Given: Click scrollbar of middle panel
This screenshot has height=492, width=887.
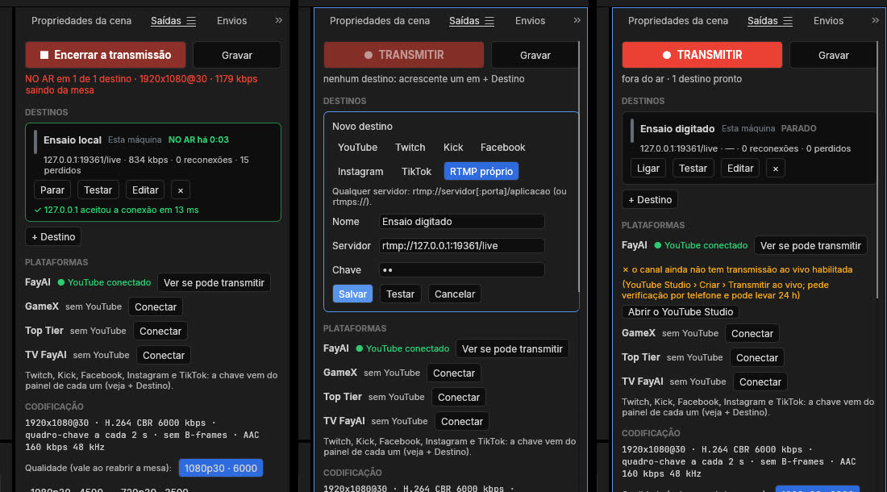Looking at the screenshot, I should pos(579,167).
